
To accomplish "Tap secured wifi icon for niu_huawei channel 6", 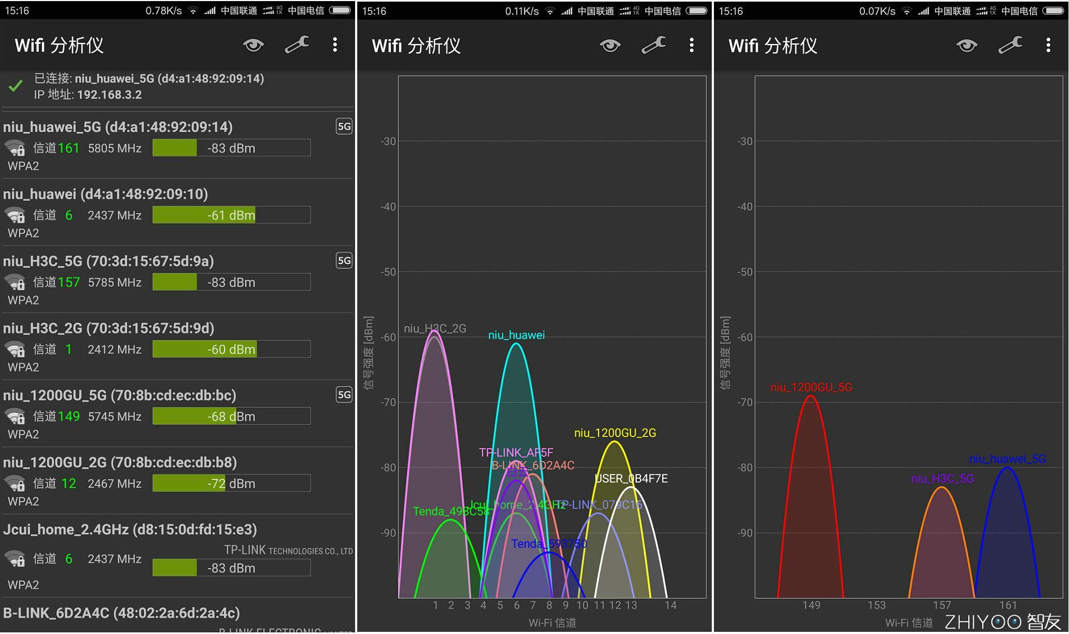I will tap(15, 215).
